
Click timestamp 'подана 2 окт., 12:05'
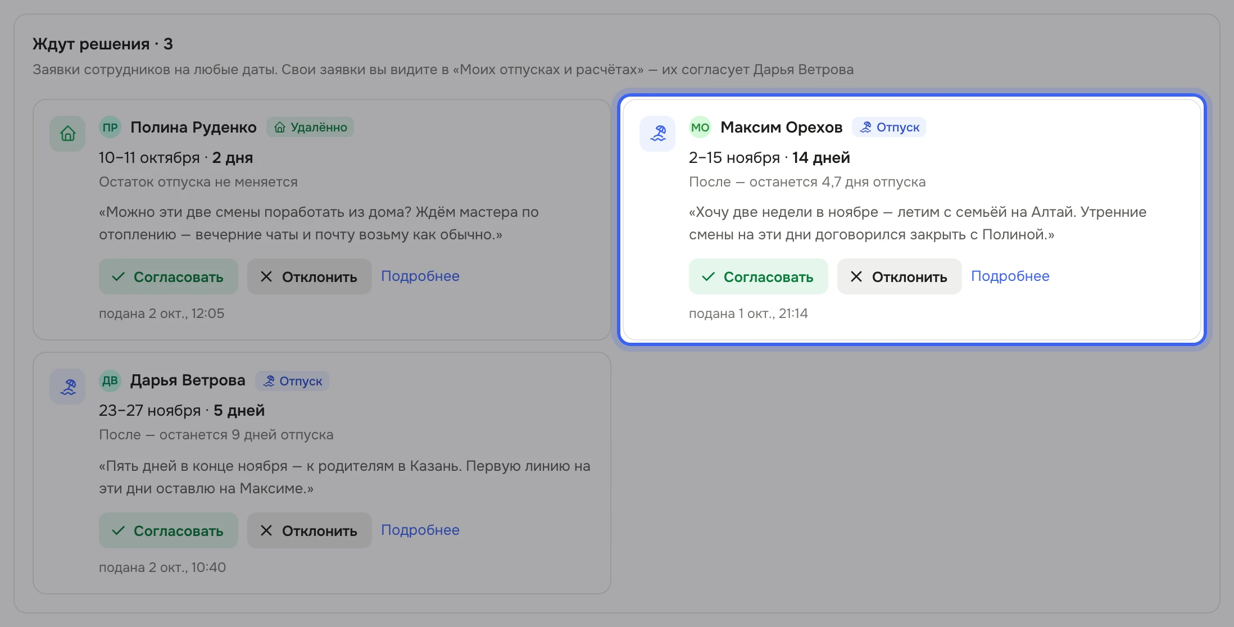coord(162,313)
